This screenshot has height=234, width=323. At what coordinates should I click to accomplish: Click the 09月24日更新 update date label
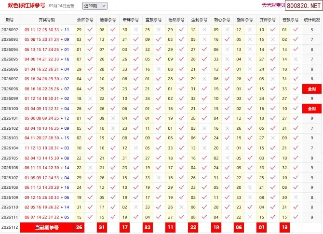coord(61,6)
